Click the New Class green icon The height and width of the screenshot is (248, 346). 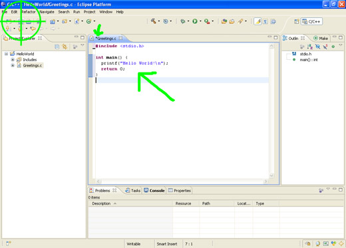click(88, 21)
